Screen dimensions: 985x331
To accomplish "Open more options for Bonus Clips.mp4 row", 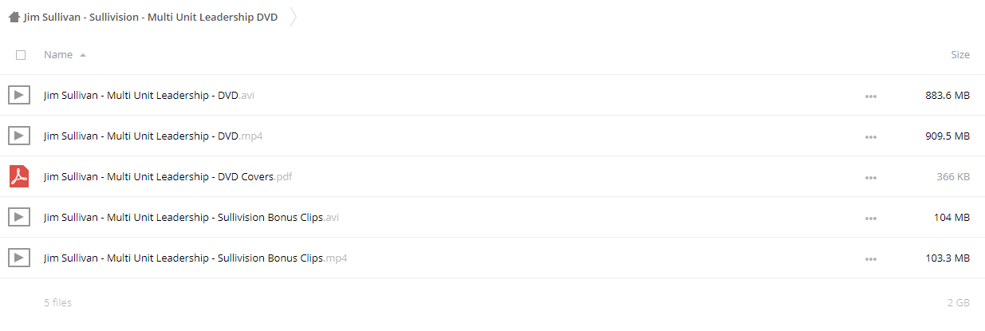I will tap(870, 258).
